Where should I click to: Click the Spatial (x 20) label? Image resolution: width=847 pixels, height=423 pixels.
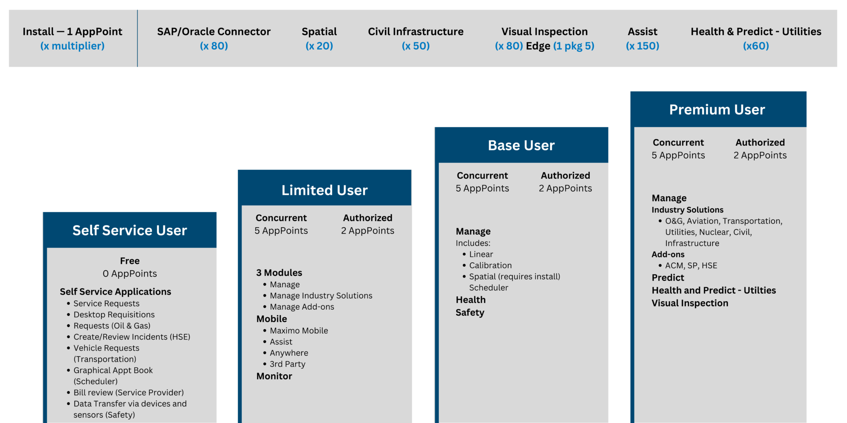319,38
